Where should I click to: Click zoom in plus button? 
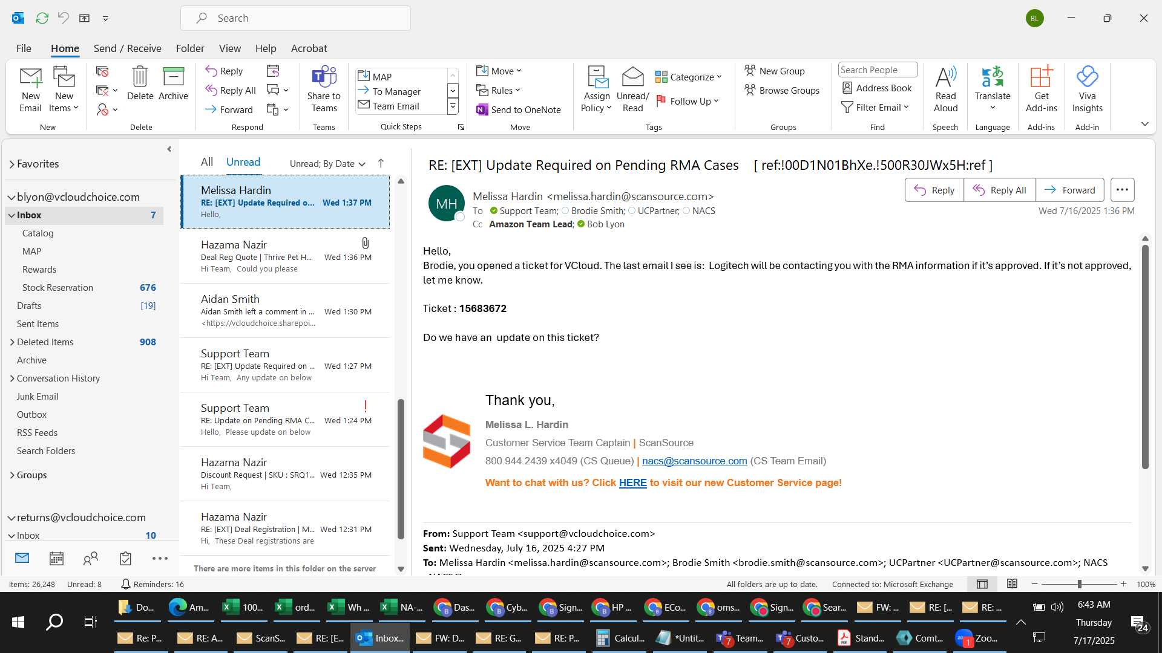click(x=1123, y=584)
